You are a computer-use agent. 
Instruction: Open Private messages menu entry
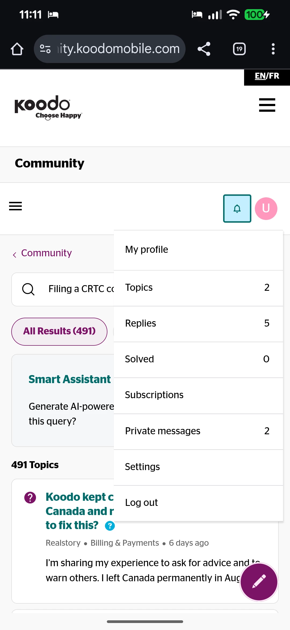[163, 431]
